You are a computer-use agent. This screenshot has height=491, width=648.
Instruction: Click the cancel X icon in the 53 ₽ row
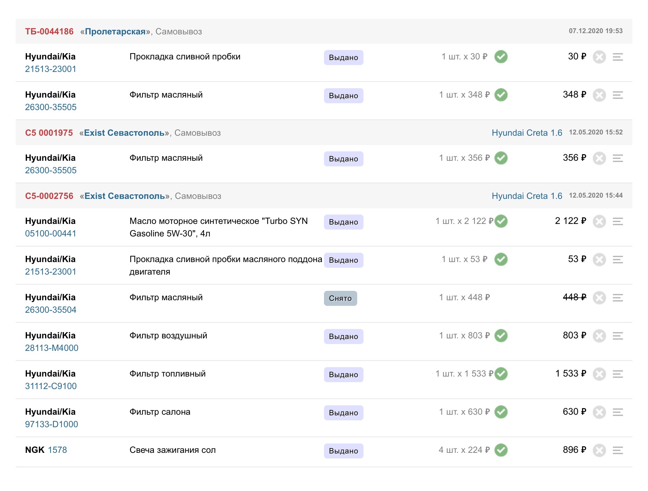point(599,260)
